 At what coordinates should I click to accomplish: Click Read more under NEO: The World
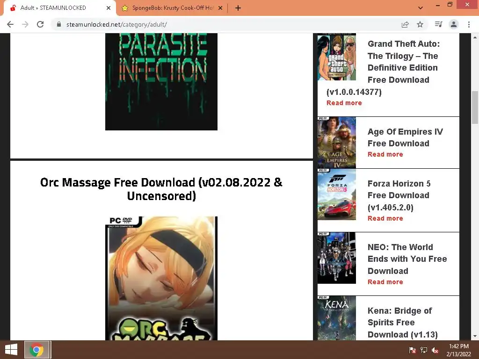tap(385, 282)
